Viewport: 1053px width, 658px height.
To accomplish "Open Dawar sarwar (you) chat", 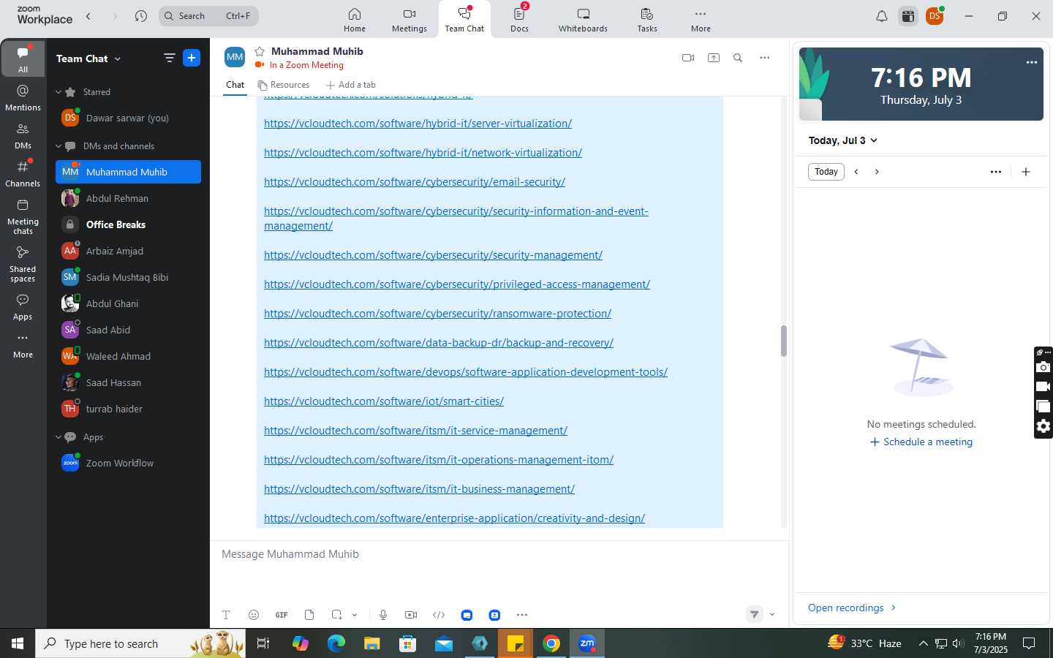I will 128,118.
